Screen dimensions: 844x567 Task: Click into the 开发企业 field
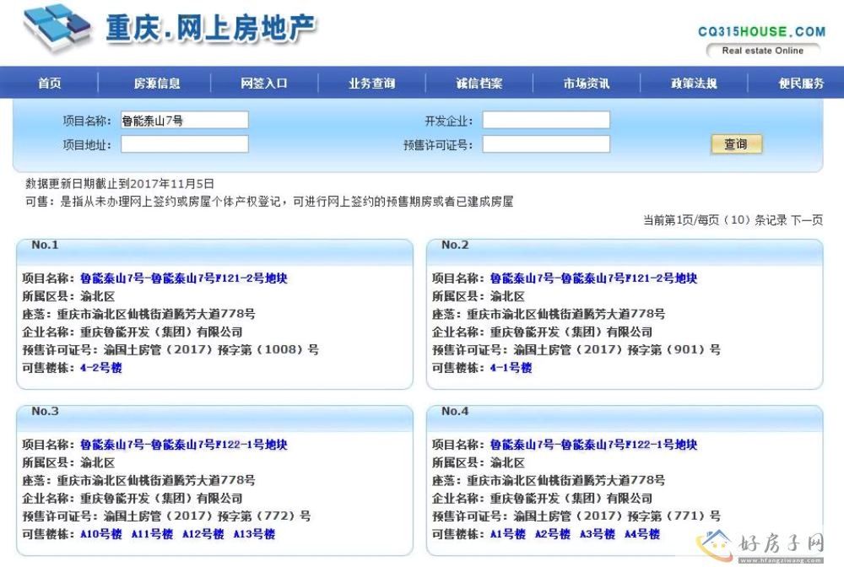tap(546, 121)
